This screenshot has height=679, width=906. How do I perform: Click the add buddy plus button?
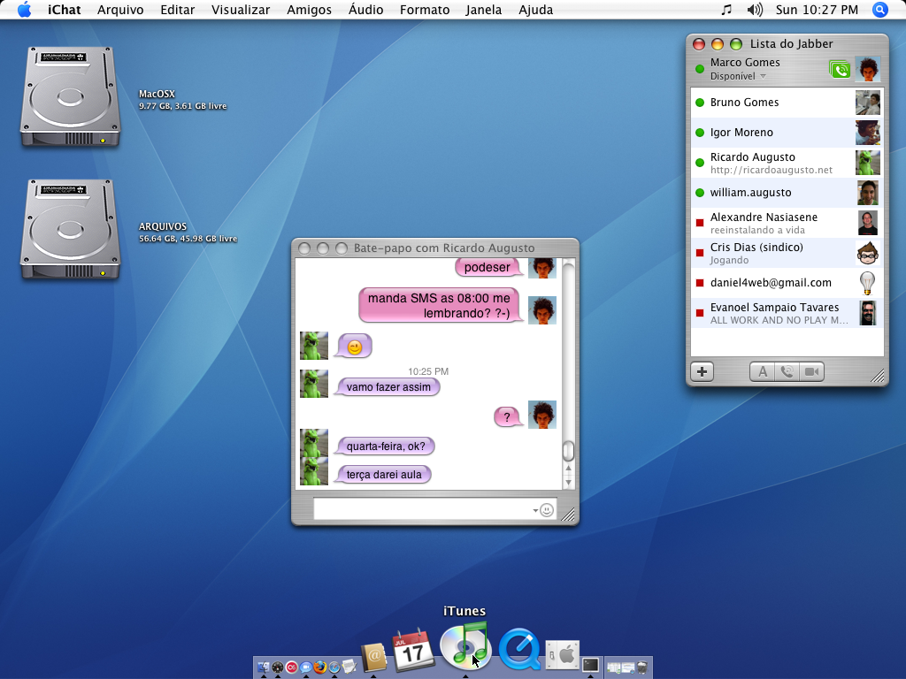tap(702, 371)
